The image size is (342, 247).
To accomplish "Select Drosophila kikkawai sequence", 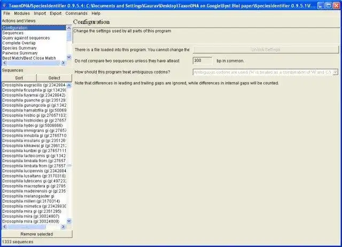I will click(x=34, y=146).
